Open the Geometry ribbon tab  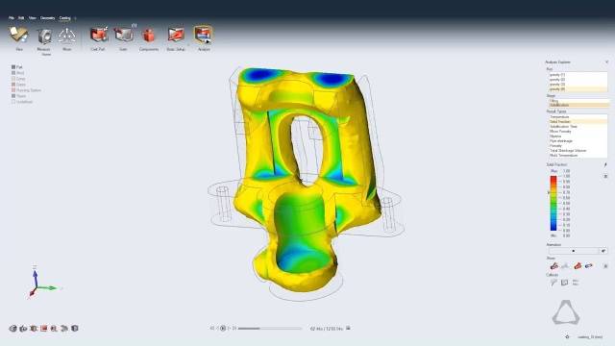tap(47, 18)
